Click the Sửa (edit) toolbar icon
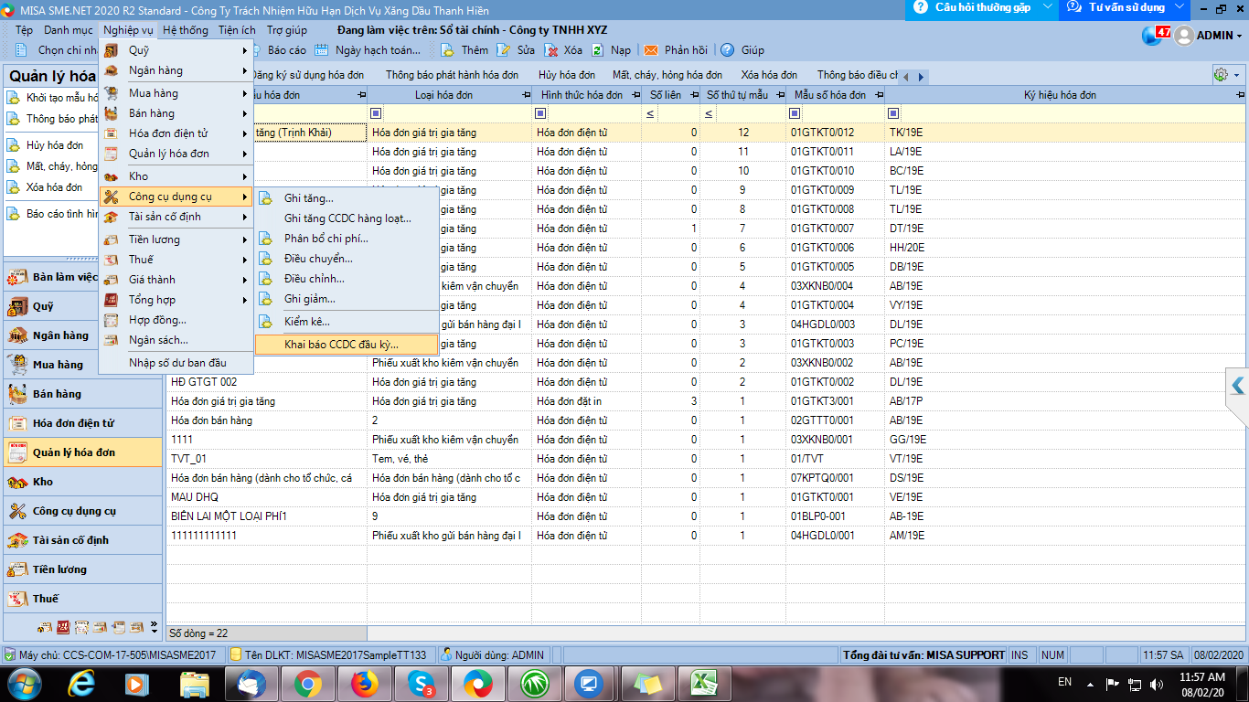The width and height of the screenshot is (1249, 702). point(504,50)
